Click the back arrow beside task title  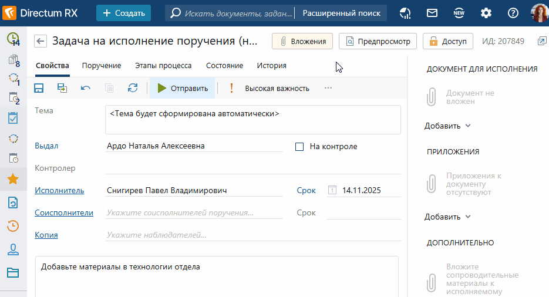(x=41, y=41)
